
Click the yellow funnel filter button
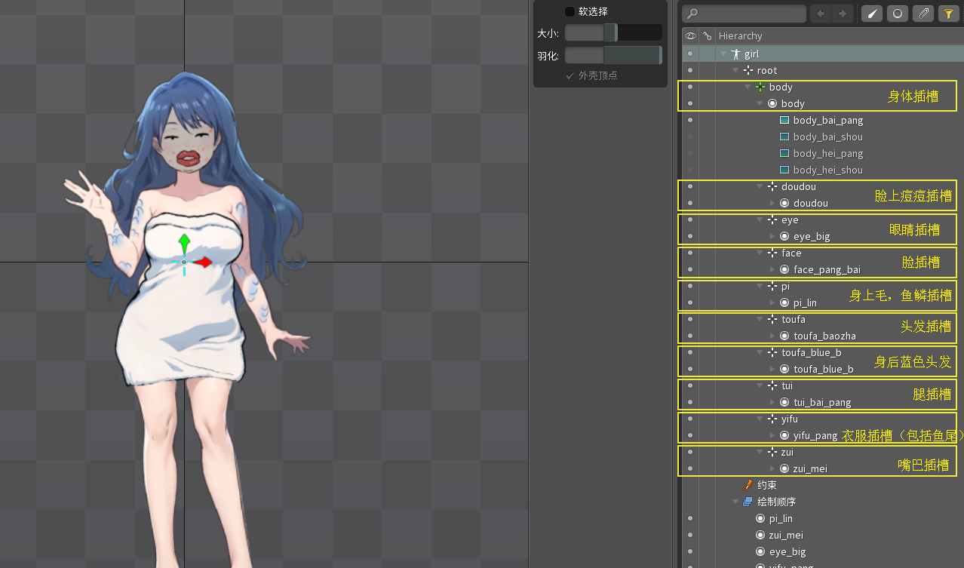pyautogui.click(x=947, y=14)
